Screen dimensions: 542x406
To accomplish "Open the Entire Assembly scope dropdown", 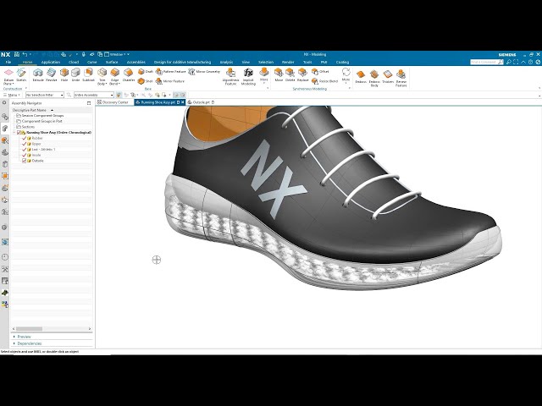I will tap(94, 95).
